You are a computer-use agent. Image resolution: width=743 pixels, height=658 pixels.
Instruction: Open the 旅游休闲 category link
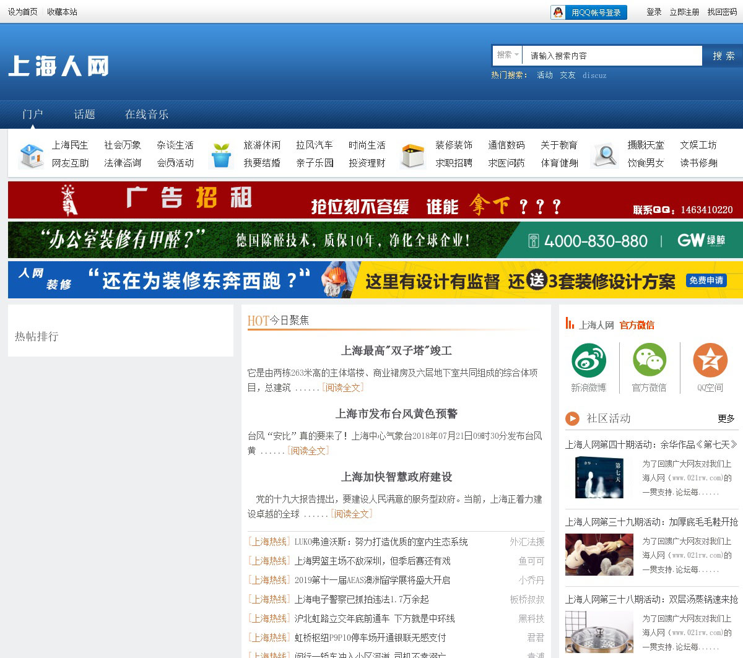[x=262, y=145]
